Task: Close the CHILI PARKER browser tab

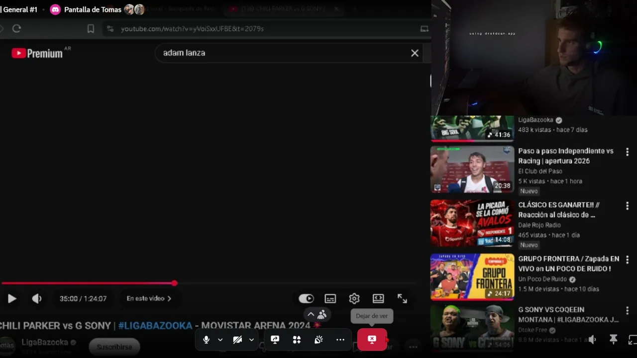Action: pyautogui.click(x=336, y=9)
